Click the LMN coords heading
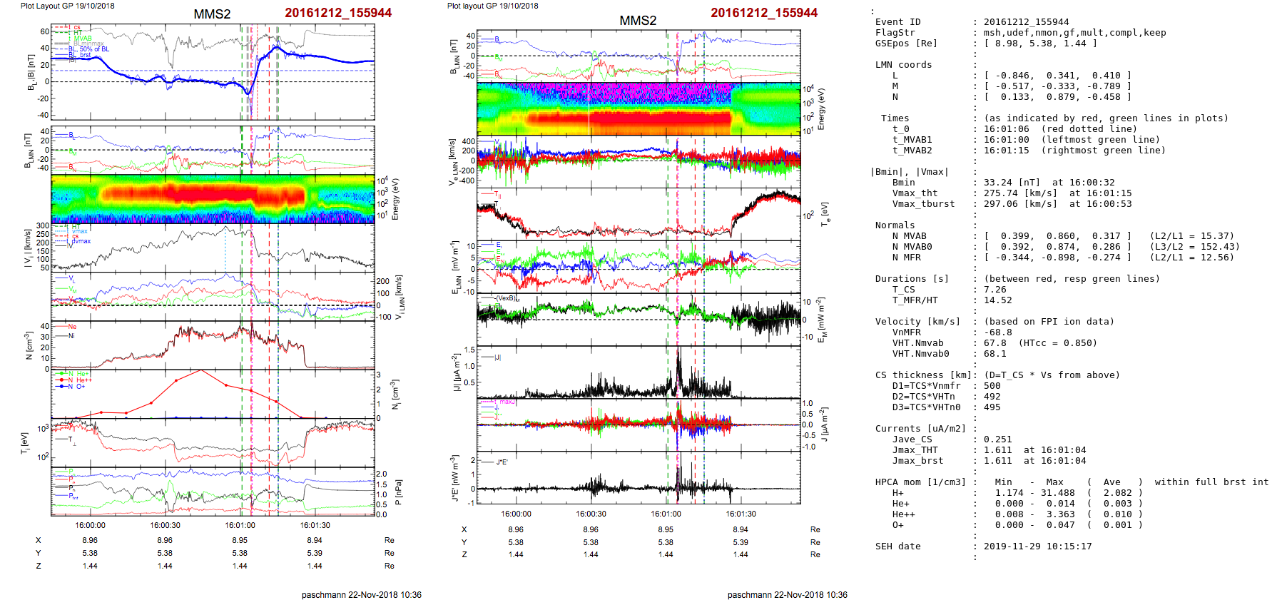Screen dimensions: 1287x600 tap(903, 65)
